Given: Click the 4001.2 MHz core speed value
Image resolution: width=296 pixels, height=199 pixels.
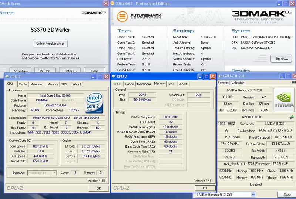Looking at the screenshot, I should [x=40, y=146].
